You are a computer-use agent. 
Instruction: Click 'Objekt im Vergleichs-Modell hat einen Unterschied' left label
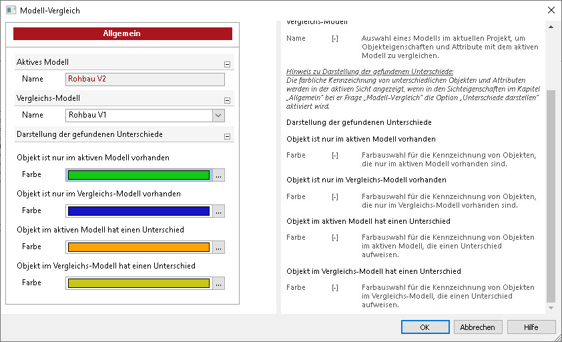106,266
